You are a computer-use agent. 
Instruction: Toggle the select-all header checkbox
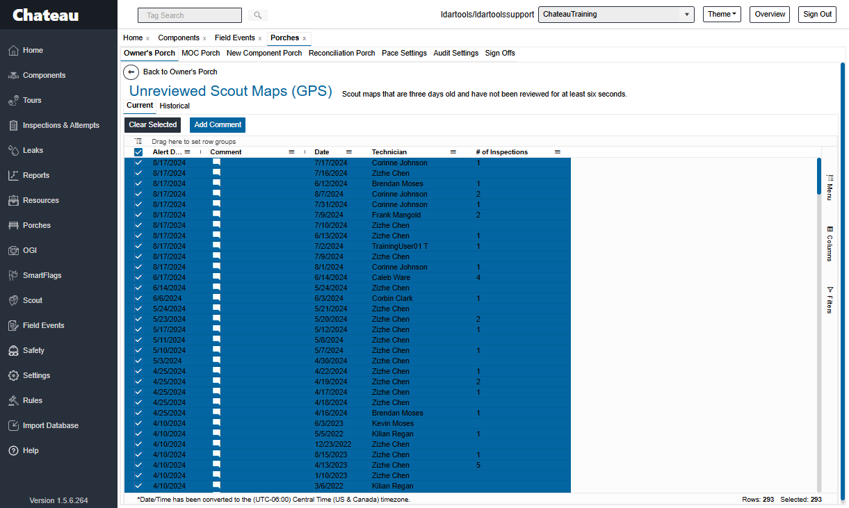(138, 152)
